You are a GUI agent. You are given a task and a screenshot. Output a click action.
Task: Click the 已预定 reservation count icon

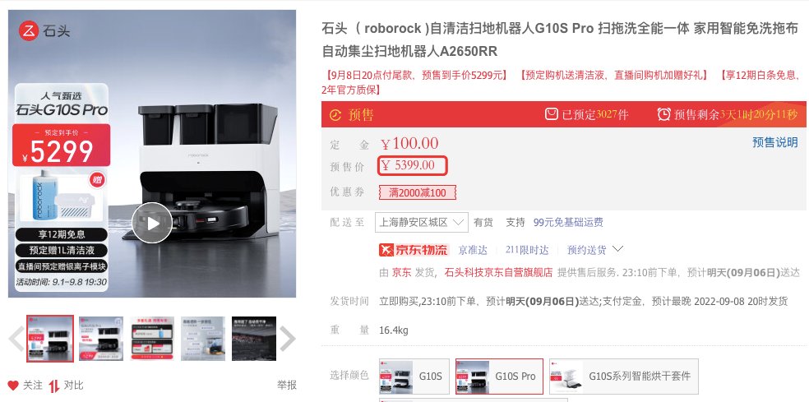pyautogui.click(x=552, y=113)
